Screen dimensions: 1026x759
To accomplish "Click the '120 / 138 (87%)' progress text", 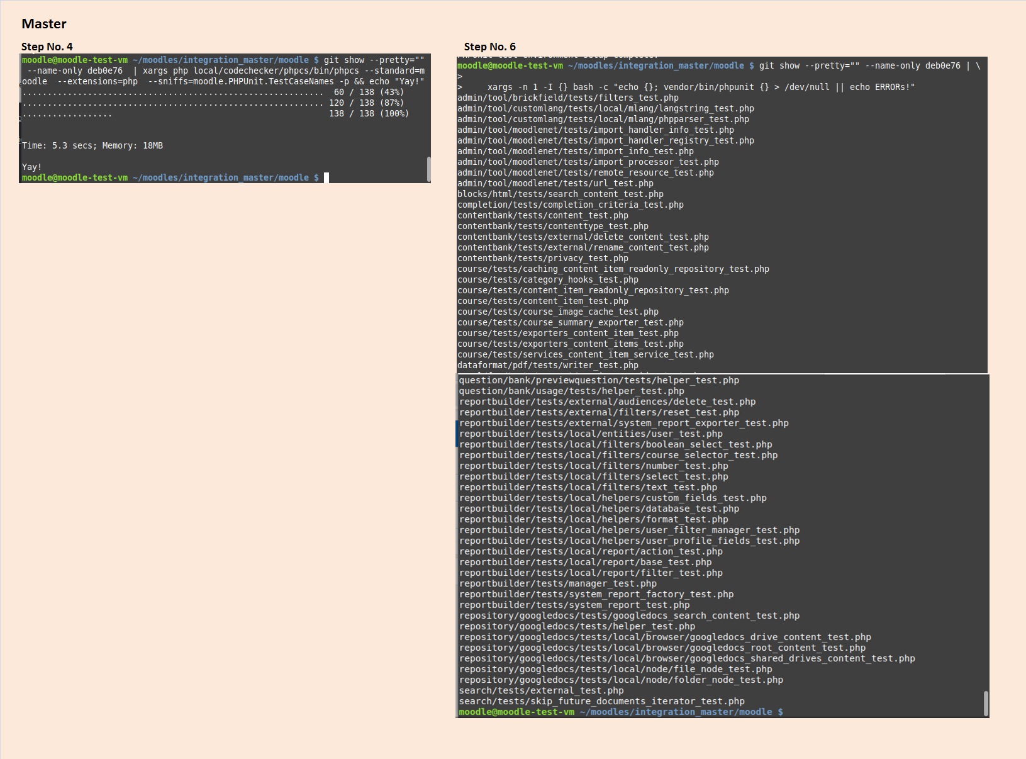I will [x=366, y=103].
